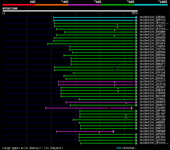Click the UniRef100_Q653U9 label
The height and width of the screenshot is (150, 170).
(x=152, y=58)
